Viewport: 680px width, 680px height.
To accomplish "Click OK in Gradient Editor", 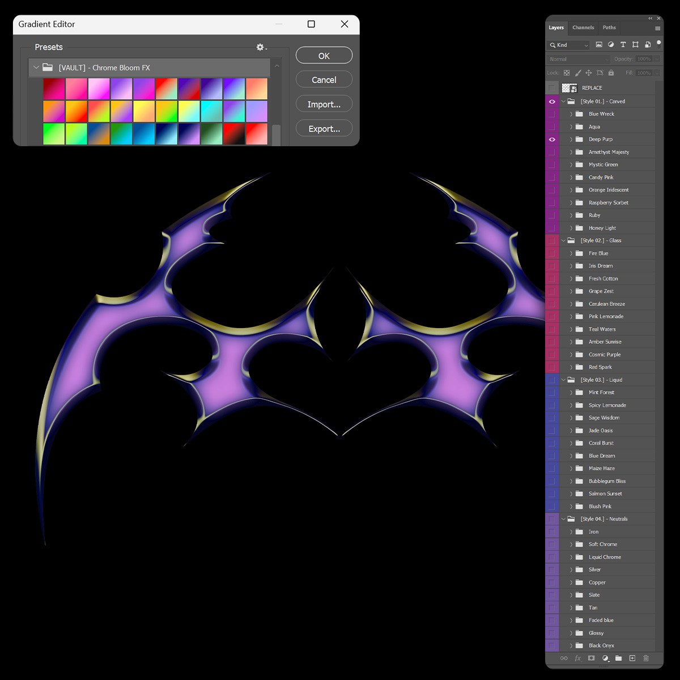I will click(324, 56).
